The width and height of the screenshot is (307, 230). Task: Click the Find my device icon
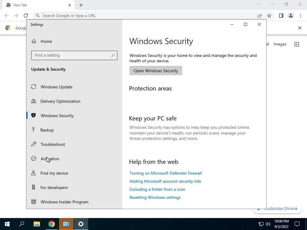point(34,173)
